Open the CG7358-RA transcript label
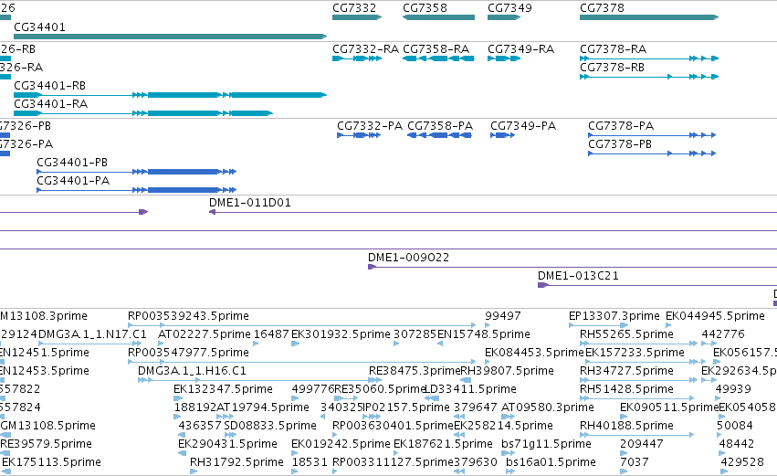This screenshot has width=777, height=476. pos(436,49)
